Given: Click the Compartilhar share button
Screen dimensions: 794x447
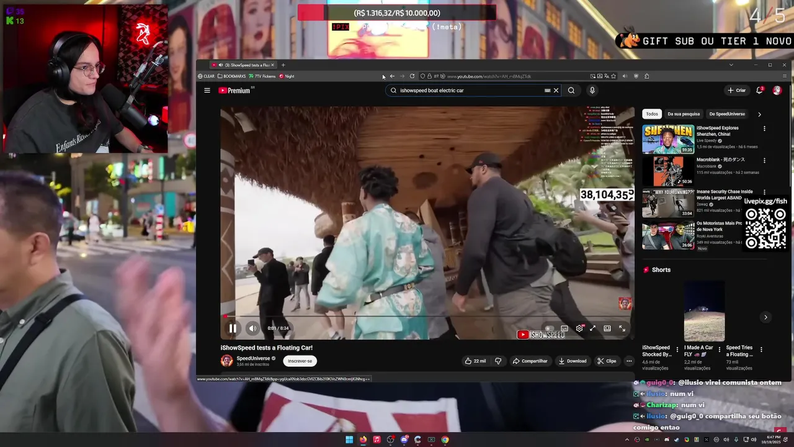Looking at the screenshot, I should pos(530,361).
